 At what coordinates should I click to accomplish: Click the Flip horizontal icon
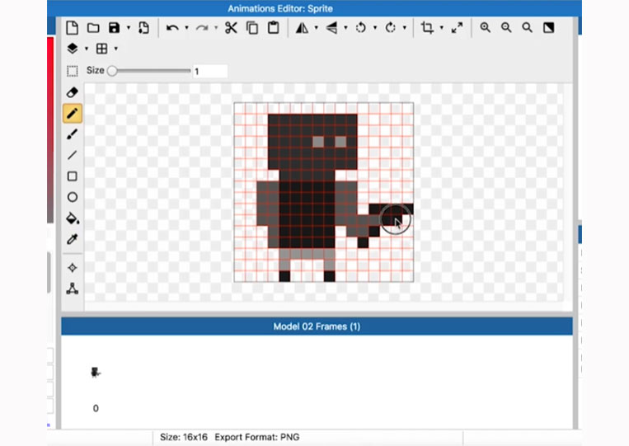[x=302, y=28]
